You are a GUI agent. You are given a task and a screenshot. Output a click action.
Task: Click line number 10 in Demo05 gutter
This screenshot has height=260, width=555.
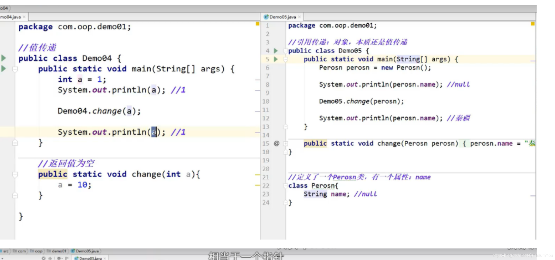[x=266, y=101]
